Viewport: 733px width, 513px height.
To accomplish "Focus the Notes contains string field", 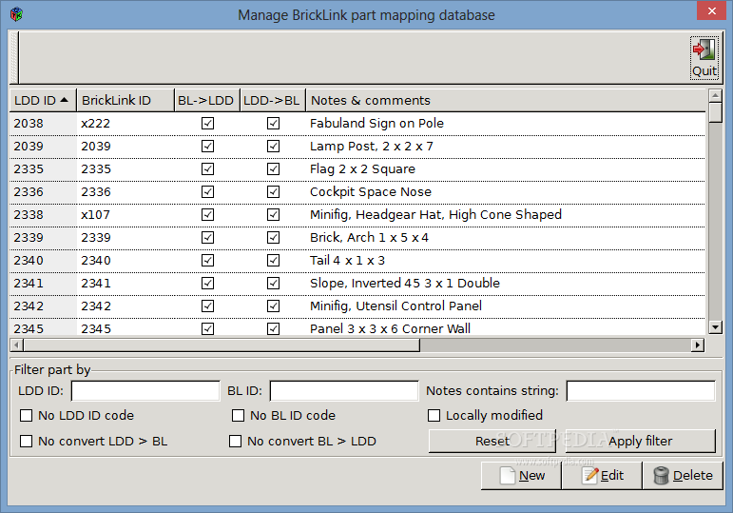I will coord(641,391).
